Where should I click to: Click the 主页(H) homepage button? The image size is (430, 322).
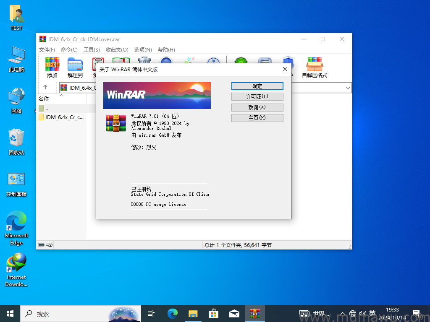pyautogui.click(x=257, y=118)
